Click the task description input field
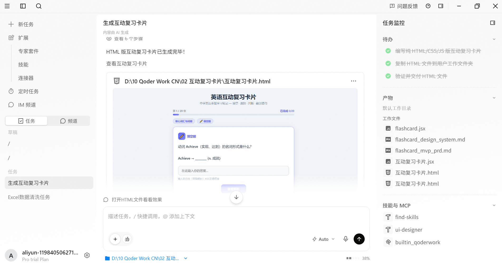 236,217
